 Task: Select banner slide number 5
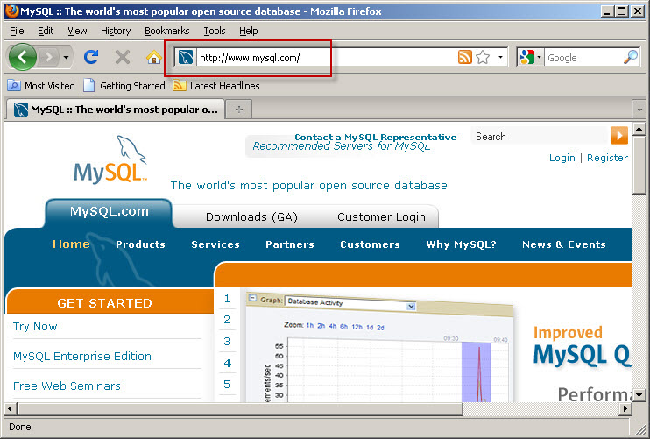[x=227, y=385]
